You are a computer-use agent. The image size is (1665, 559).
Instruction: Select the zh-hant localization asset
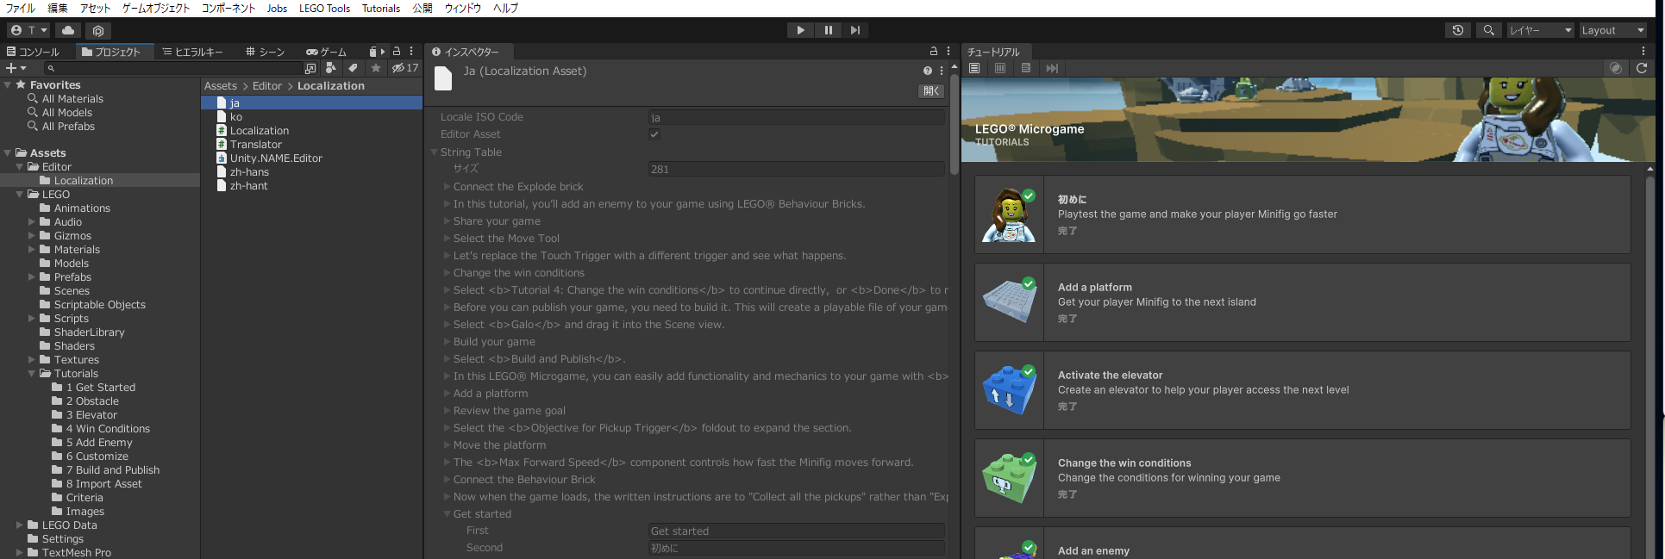248,186
